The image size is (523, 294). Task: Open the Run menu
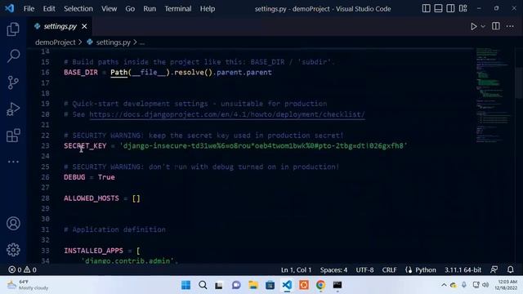click(150, 9)
